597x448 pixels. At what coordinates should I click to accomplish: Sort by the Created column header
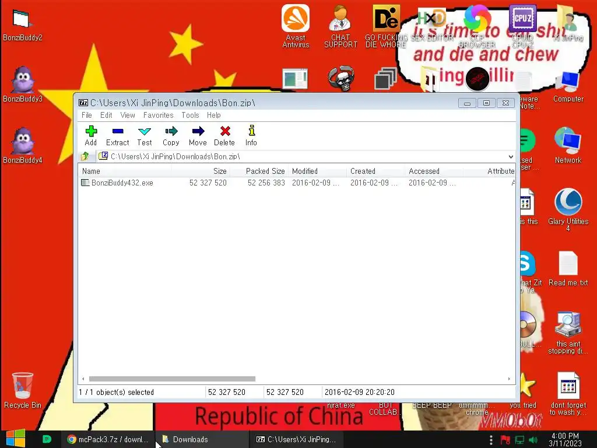click(x=375, y=171)
